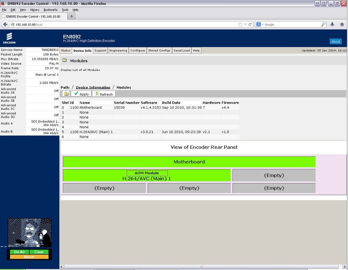348x270 pixels.
Task: Bookmark this page with the star icon
Action: [x=239, y=24]
